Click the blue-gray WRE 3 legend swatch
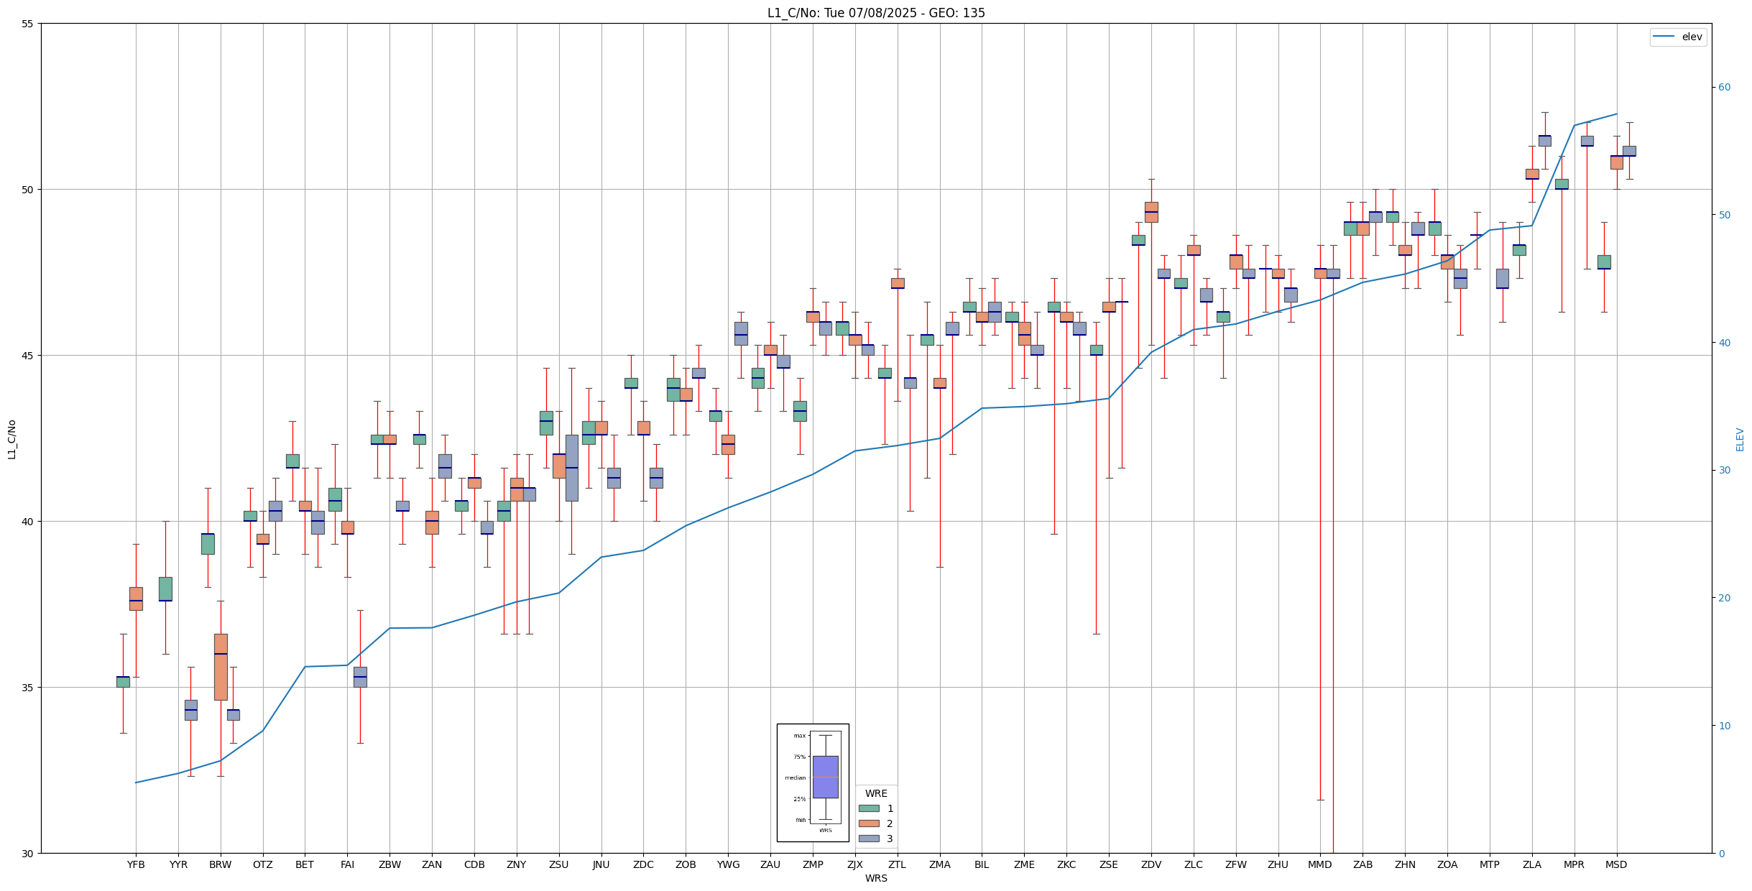This screenshot has width=1752, height=891. tap(869, 839)
